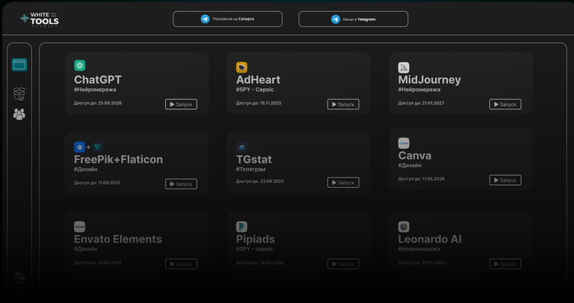Click ChatGPT access date 25.09.2026
574x303 pixels.
(x=98, y=103)
